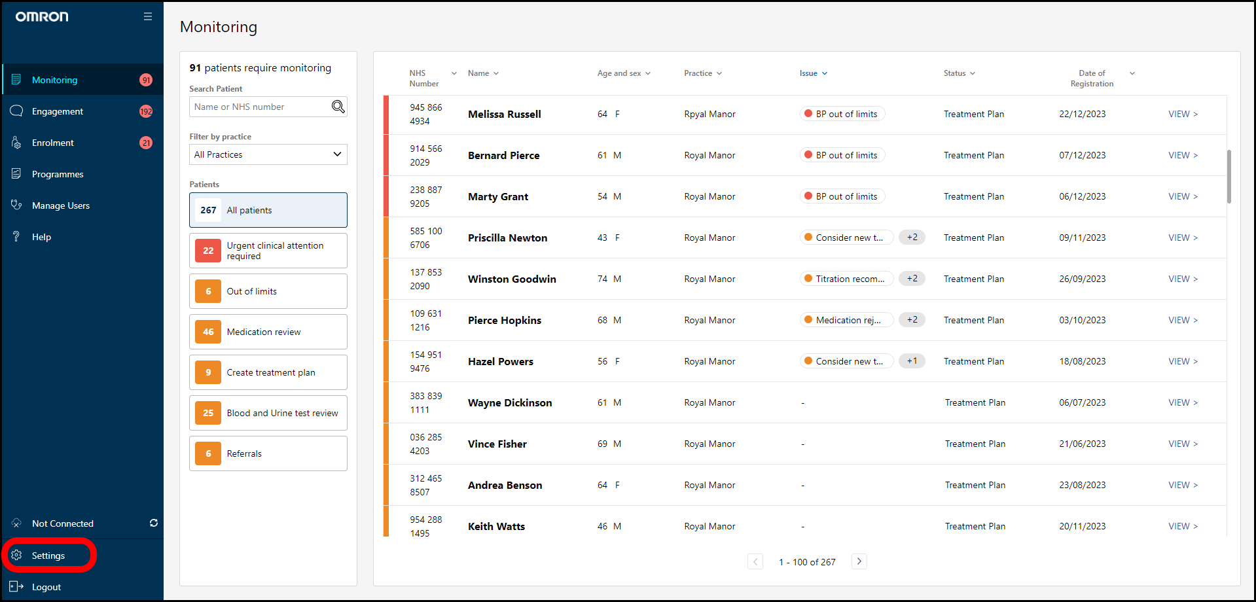Click the Name or NHS number search field

[x=260, y=107]
